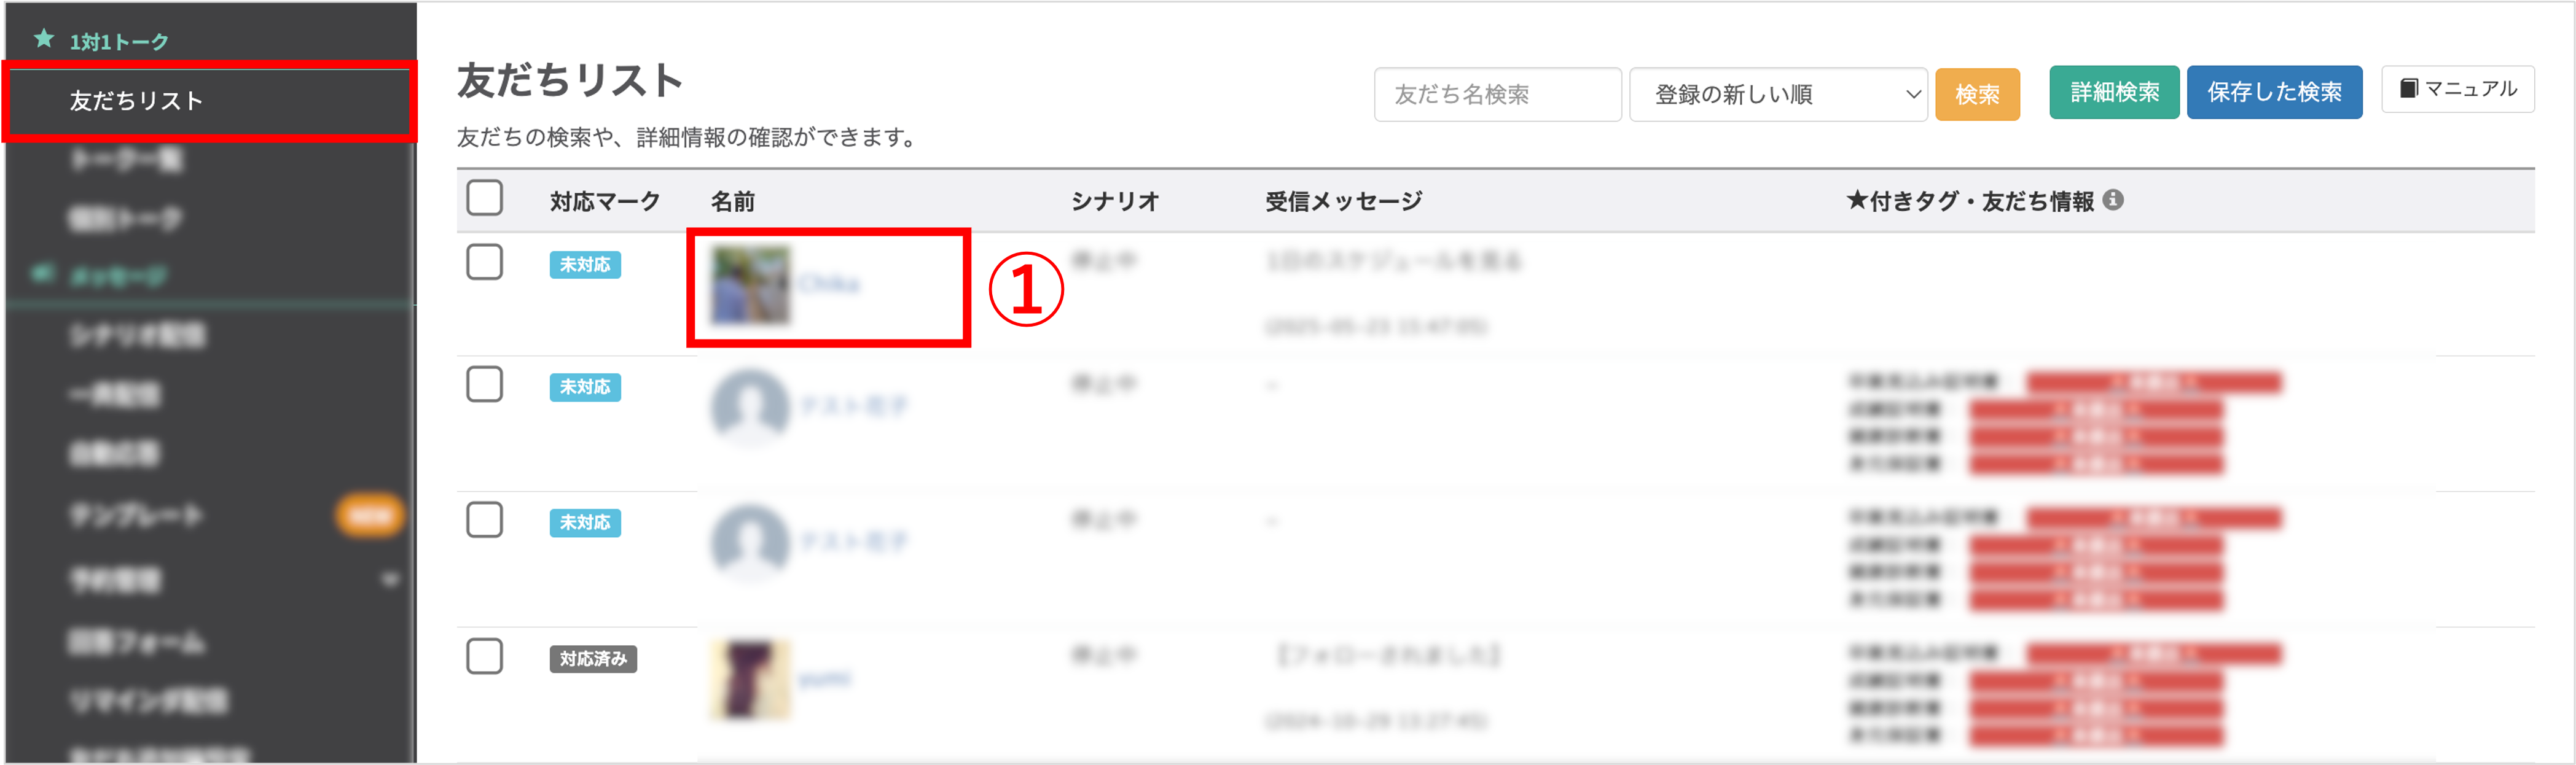Open the first friend's profile photo
2576x765 pixels.
click(x=750, y=286)
